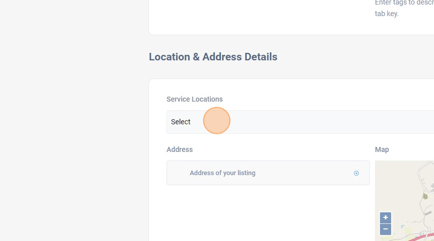Click the empty space below the Address field
434x241 pixels.
click(267, 211)
